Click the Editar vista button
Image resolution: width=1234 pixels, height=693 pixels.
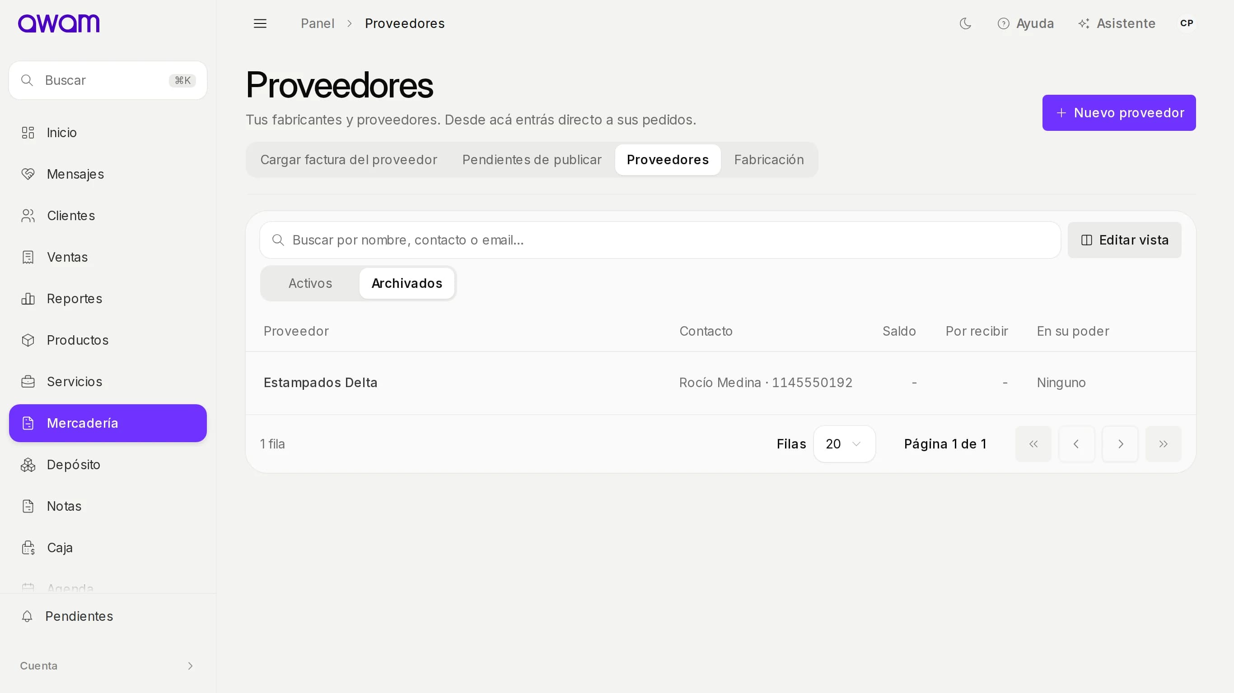point(1124,240)
